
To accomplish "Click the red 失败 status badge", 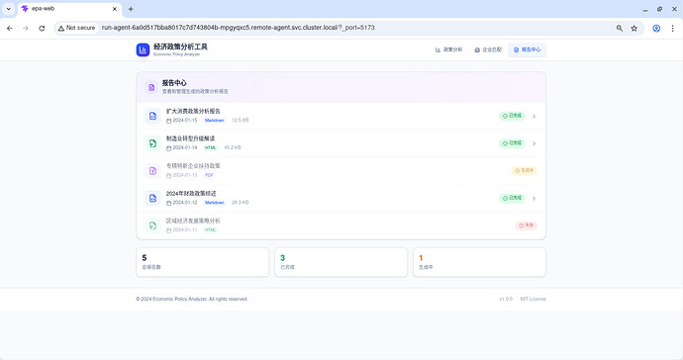I will [x=527, y=225].
